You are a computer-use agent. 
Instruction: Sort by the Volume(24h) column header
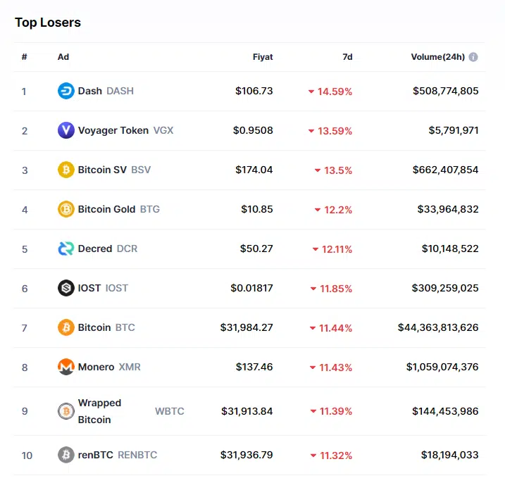point(437,57)
